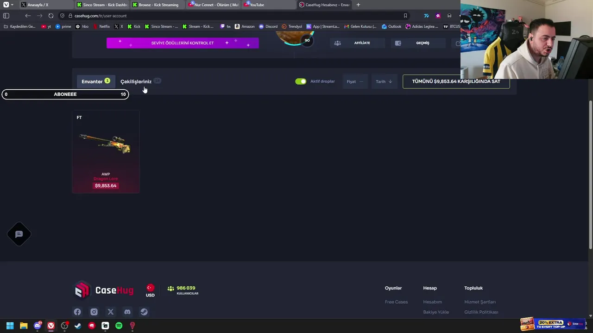Switch to Browse - Kick Streaming tab
The width and height of the screenshot is (593, 333).
click(158, 5)
